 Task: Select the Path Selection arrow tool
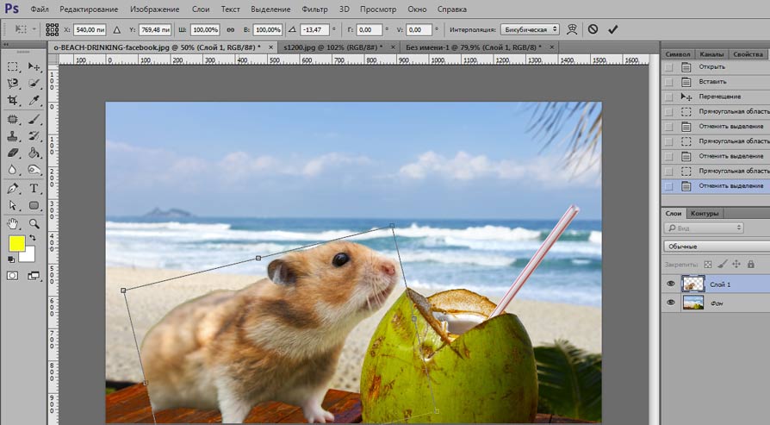[x=13, y=205]
